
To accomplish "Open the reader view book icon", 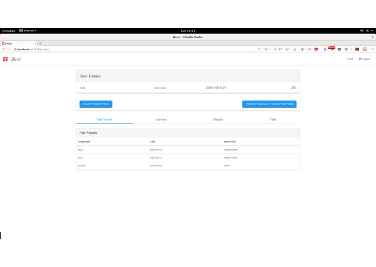I will click(x=281, y=49).
